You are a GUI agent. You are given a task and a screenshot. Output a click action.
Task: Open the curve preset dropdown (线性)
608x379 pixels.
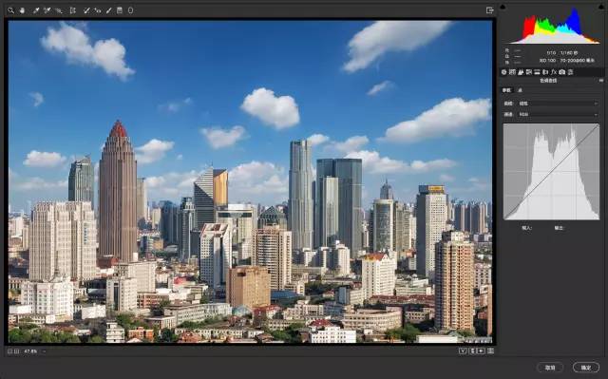[x=558, y=104]
